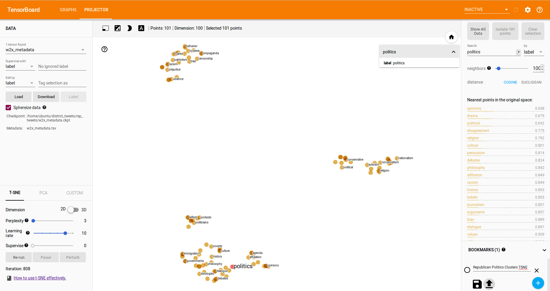The width and height of the screenshot is (550, 291).
Task: Click the highlighted politics point
Action: [x=232, y=267]
